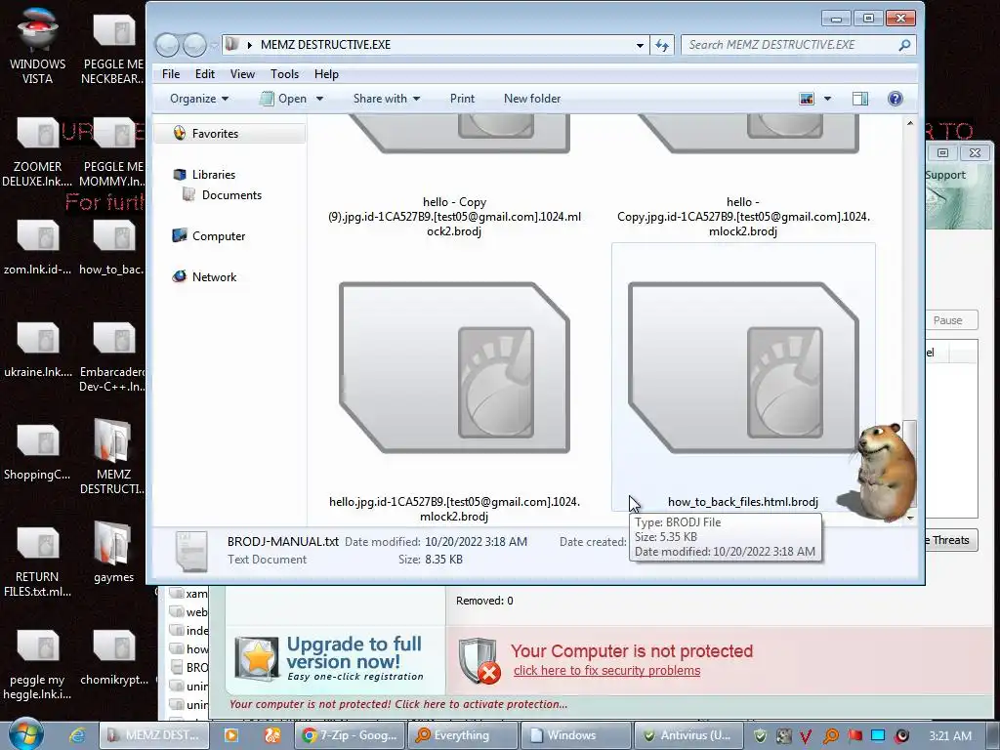Open Explorer help question mark icon

coord(896,99)
